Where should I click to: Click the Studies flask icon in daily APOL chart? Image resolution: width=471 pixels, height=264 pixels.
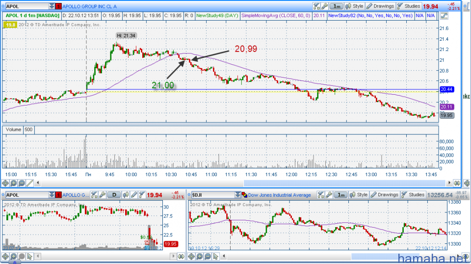coord(142,195)
